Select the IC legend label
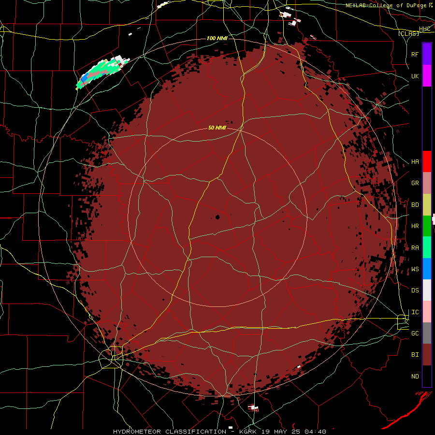 click(x=415, y=312)
